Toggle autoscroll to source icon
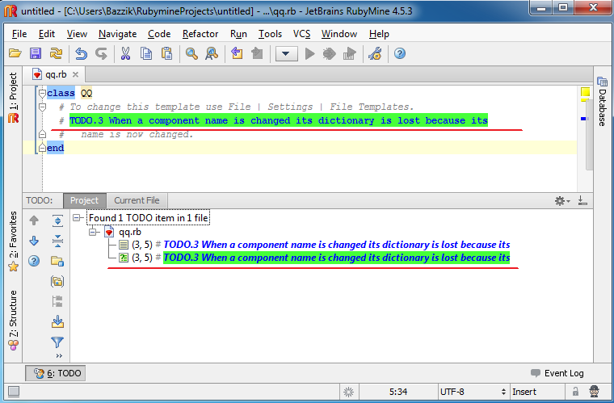 click(57, 321)
